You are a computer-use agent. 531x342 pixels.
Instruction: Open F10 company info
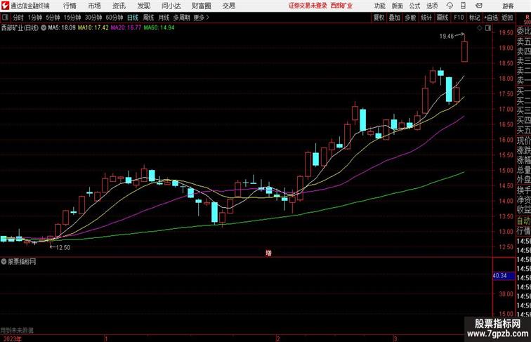(x=459, y=18)
